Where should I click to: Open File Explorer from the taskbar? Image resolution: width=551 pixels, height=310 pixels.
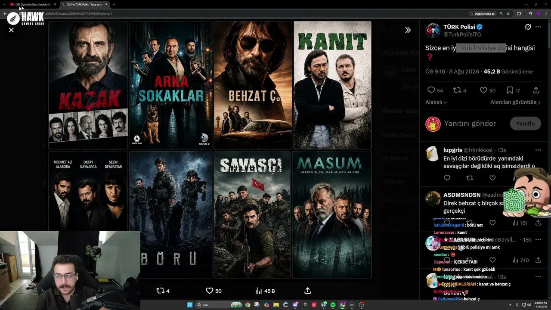coord(276,305)
